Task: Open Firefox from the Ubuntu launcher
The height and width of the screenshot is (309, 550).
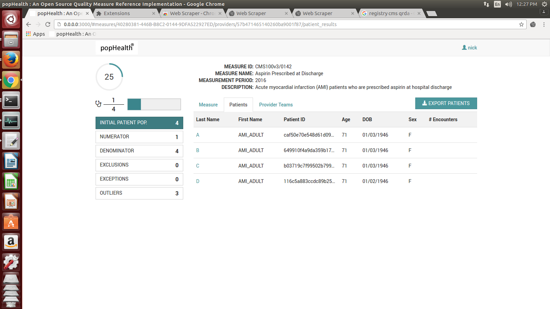Action: point(11,60)
